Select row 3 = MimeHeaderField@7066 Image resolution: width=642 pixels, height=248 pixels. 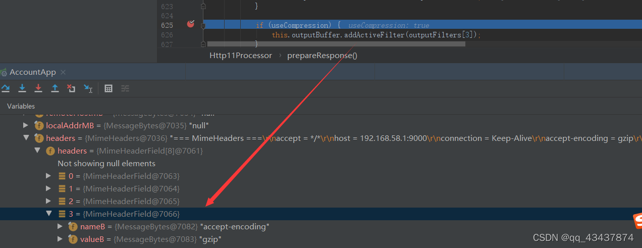(x=321, y=214)
